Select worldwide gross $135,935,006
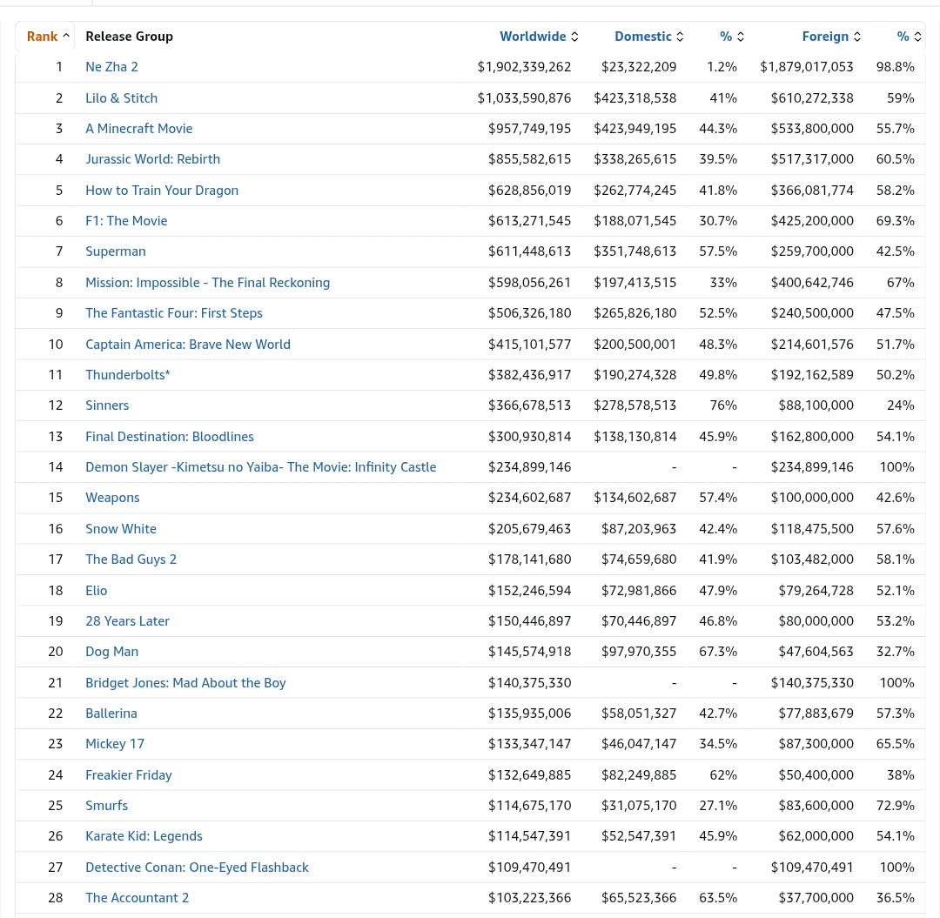Image resolution: width=940 pixels, height=918 pixels. (x=529, y=714)
